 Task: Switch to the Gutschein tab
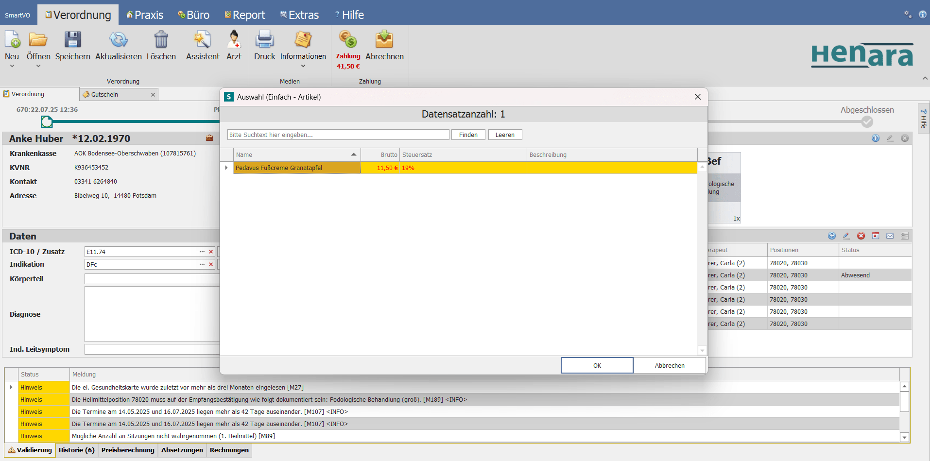pyautogui.click(x=104, y=94)
